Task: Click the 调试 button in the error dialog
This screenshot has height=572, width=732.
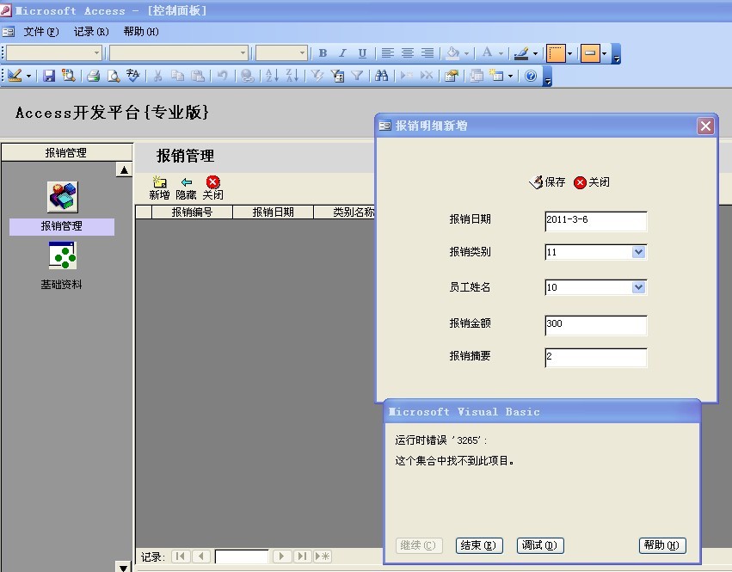Action: coord(540,545)
